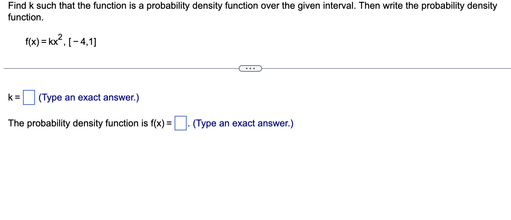Reveal more content via the pill-shaped ellipsis toggle
This screenshot has width=511, height=220.
[250, 68]
